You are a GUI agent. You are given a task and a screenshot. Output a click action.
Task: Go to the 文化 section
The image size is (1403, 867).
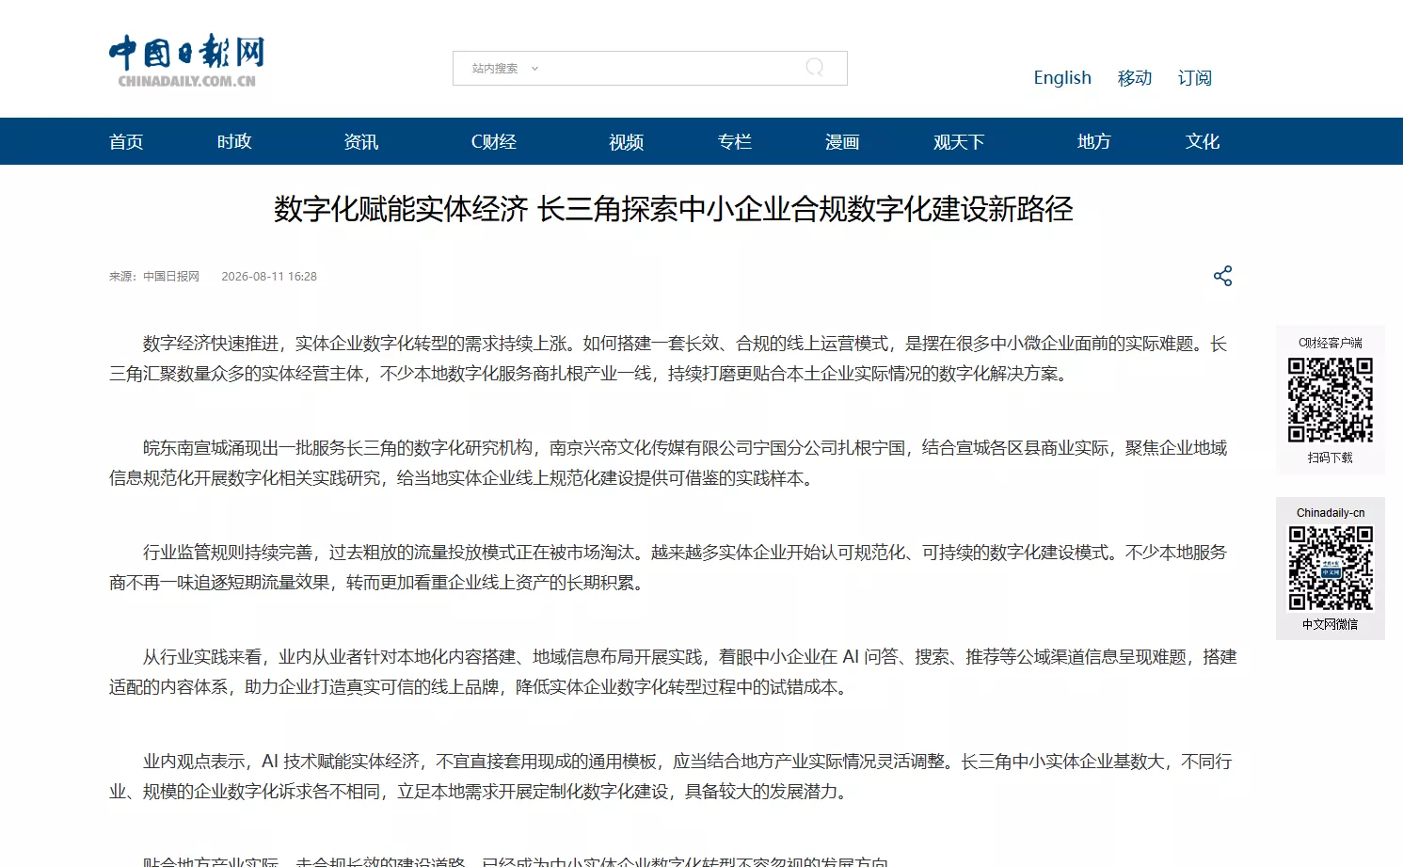click(1203, 141)
